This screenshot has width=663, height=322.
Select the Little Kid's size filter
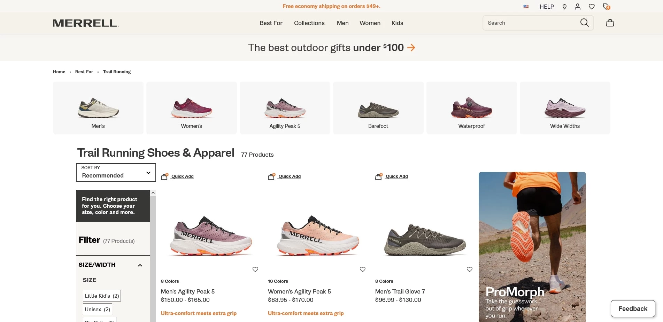pyautogui.click(x=101, y=296)
